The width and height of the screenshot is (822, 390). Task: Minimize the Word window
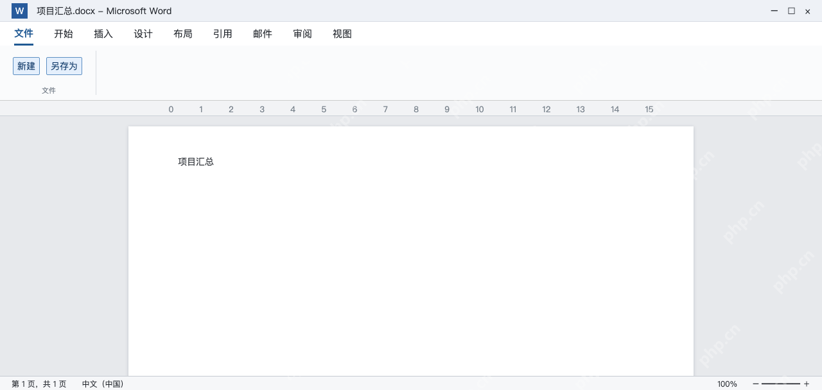click(774, 11)
